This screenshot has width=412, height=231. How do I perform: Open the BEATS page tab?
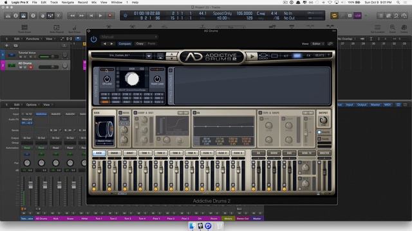point(319,56)
